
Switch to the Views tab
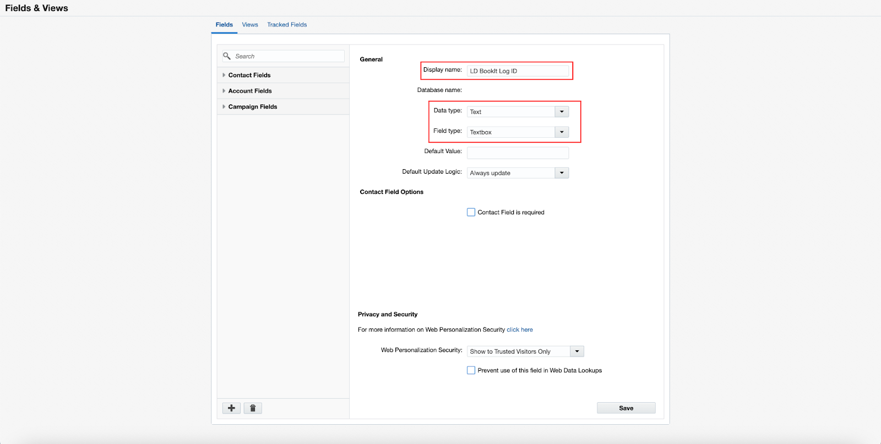[x=250, y=25]
